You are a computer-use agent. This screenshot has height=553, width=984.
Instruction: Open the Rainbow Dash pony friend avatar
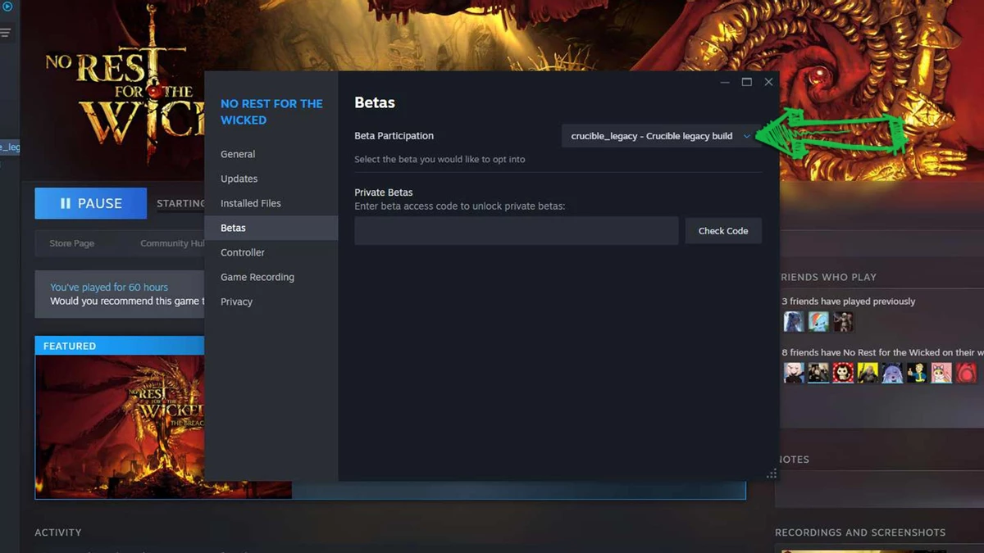pyautogui.click(x=818, y=322)
